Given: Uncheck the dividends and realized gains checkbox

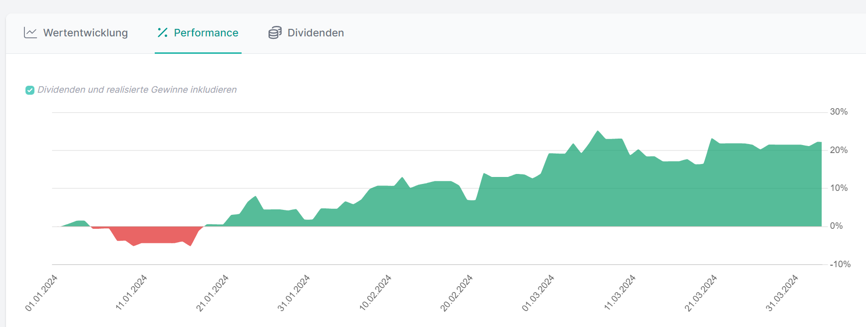Looking at the screenshot, I should click(x=30, y=90).
